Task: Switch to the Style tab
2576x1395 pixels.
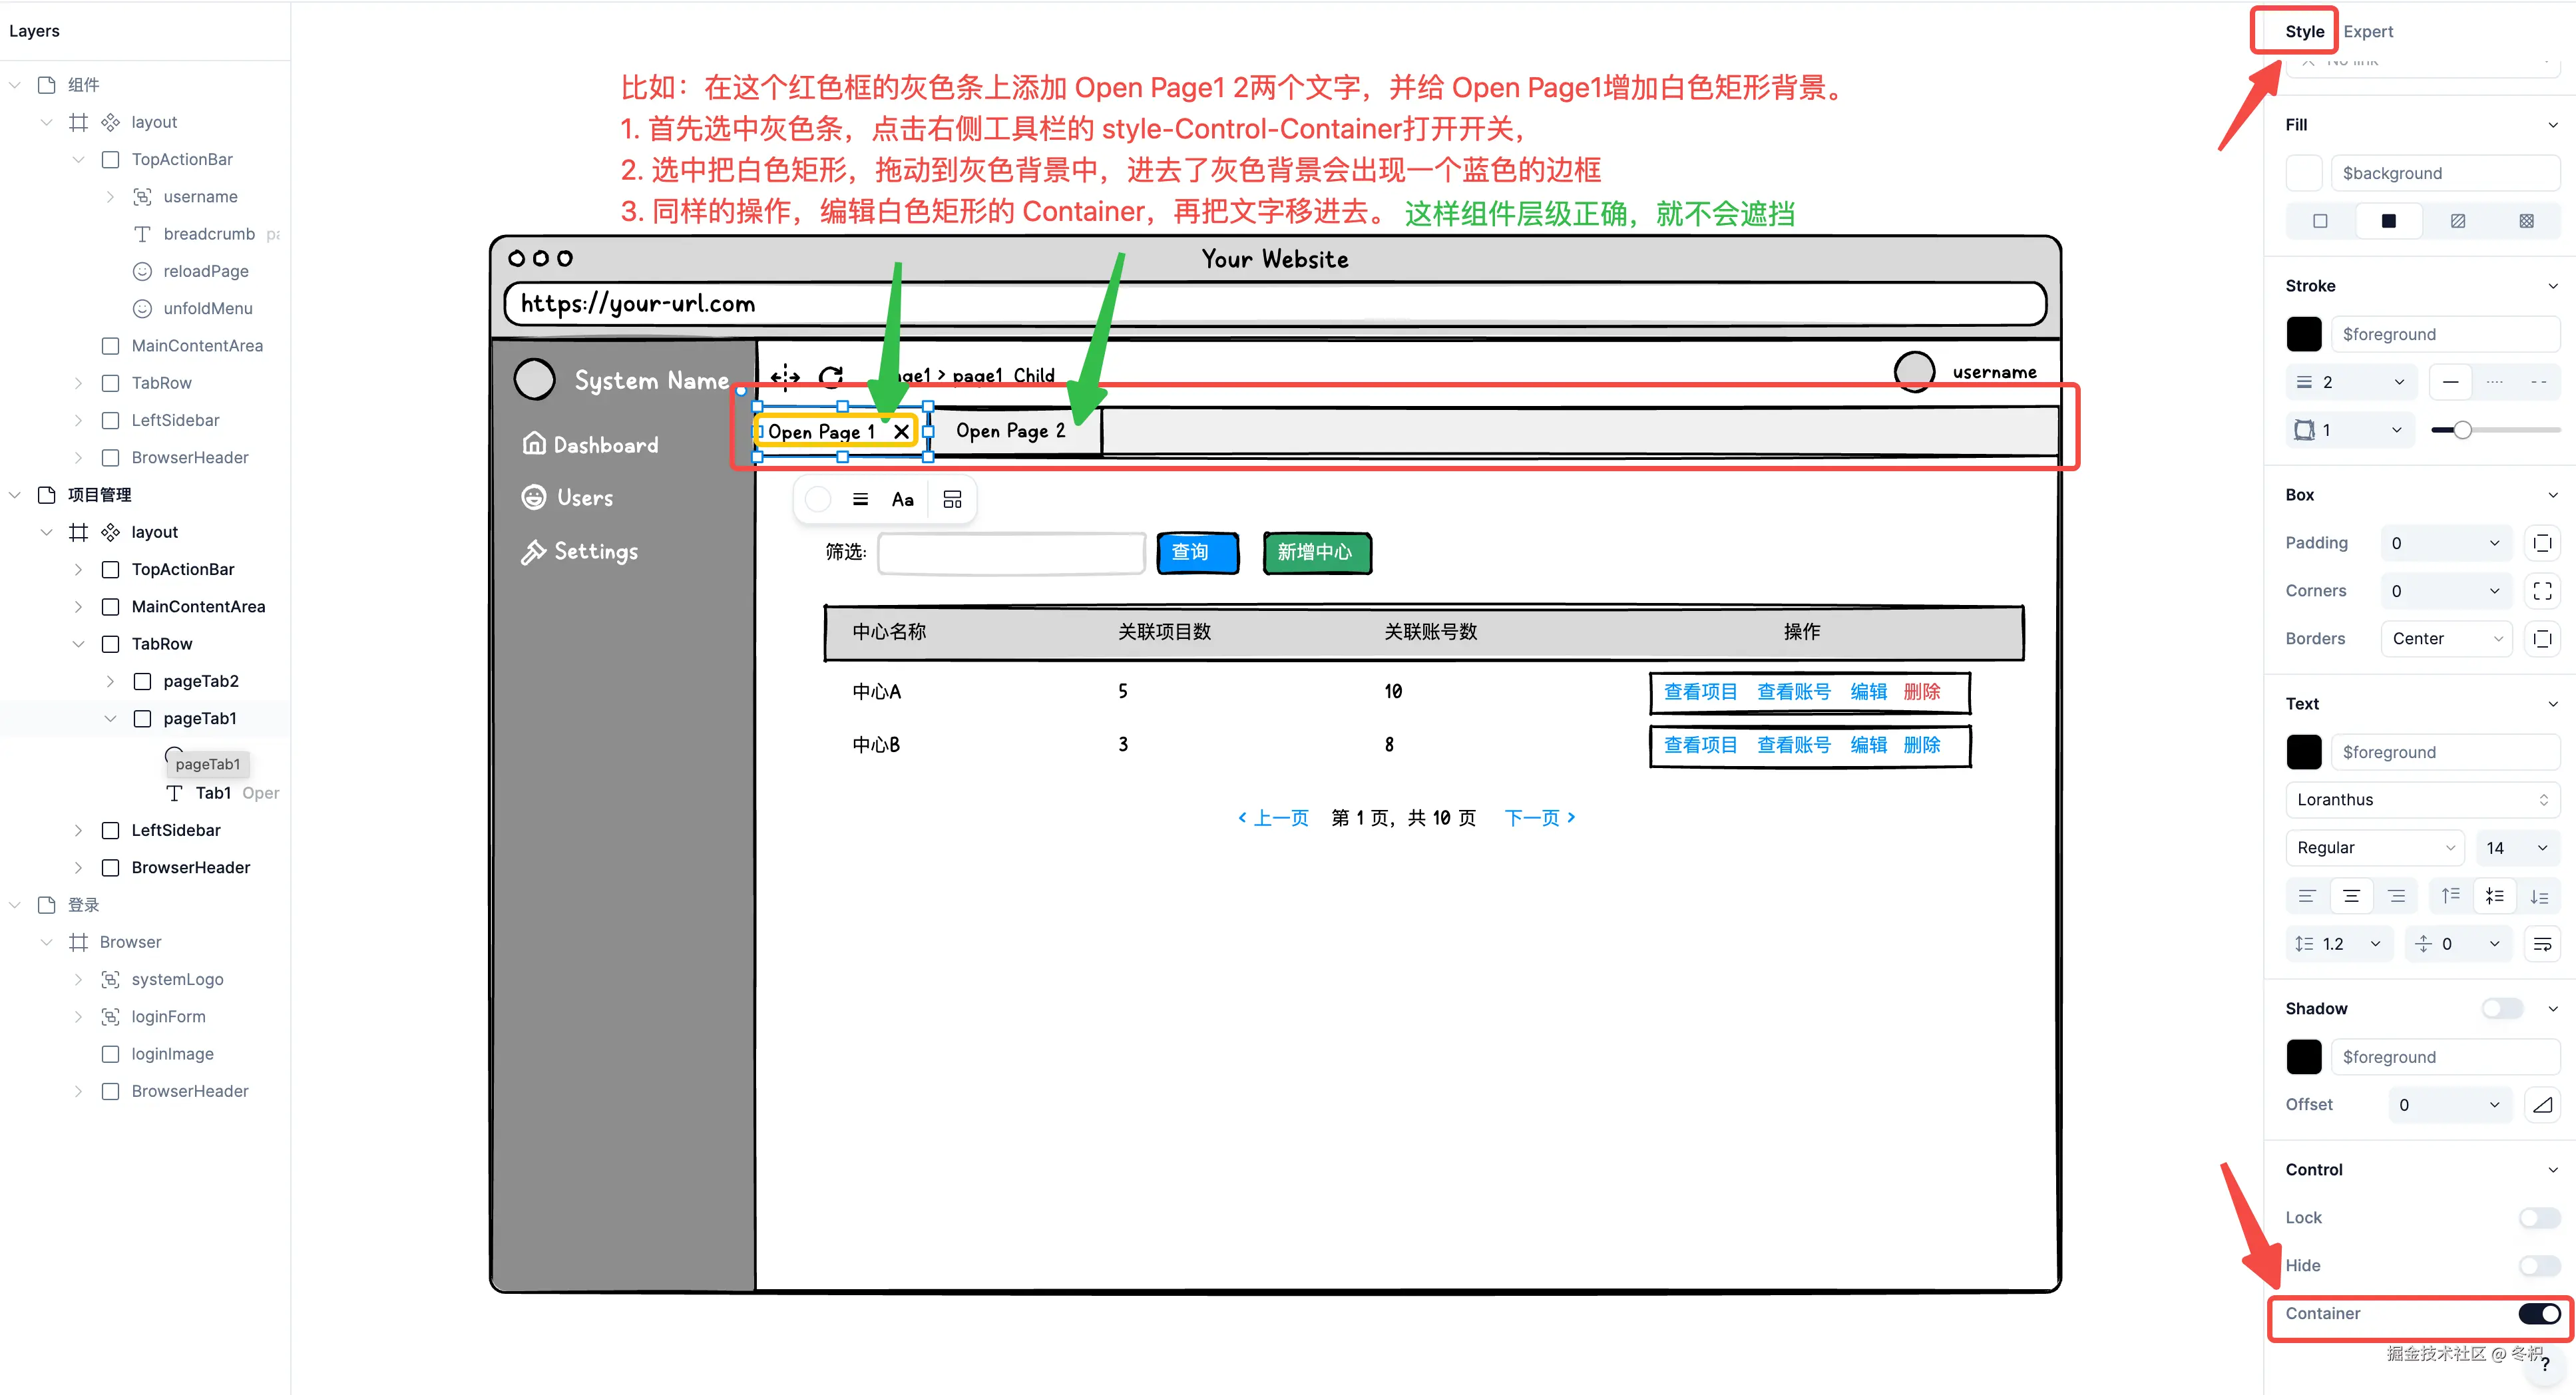Action: click(x=2304, y=31)
